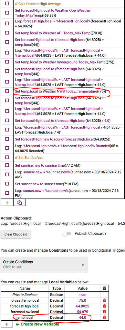Click the Create New Variable link
This screenshot has width=125, height=330.
click(37, 324)
